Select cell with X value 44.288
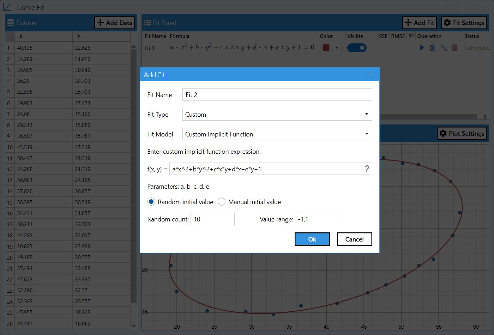 (43, 235)
